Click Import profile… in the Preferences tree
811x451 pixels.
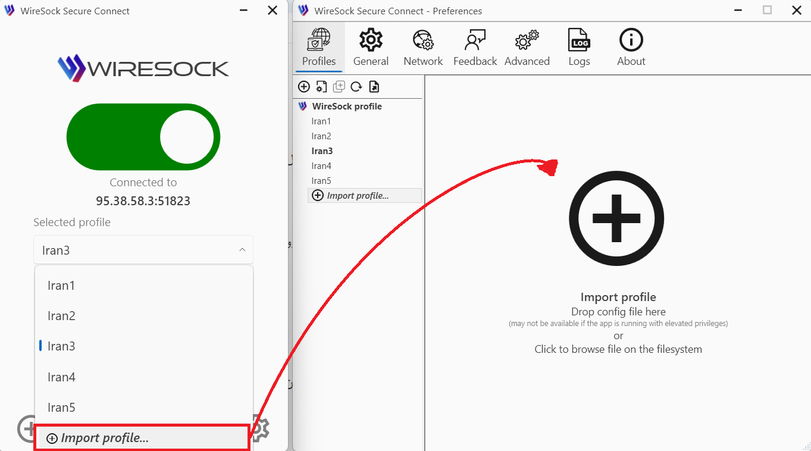(x=365, y=196)
